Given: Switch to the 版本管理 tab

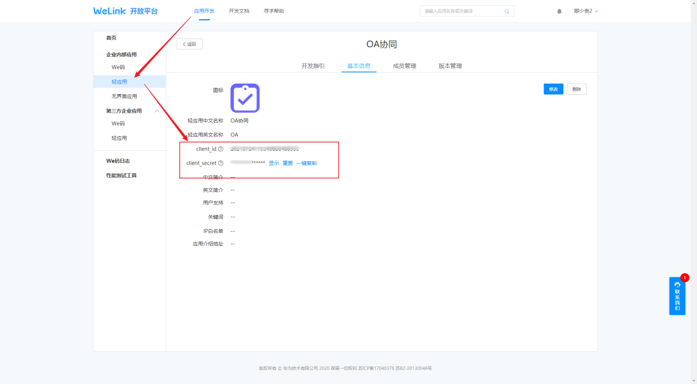Looking at the screenshot, I should (x=450, y=66).
